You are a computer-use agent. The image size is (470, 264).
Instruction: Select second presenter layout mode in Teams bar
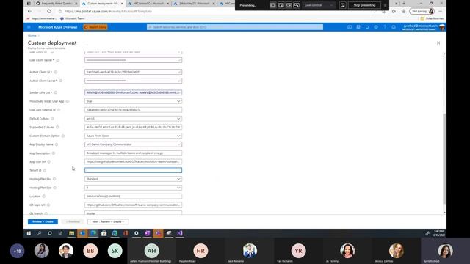click(281, 5)
